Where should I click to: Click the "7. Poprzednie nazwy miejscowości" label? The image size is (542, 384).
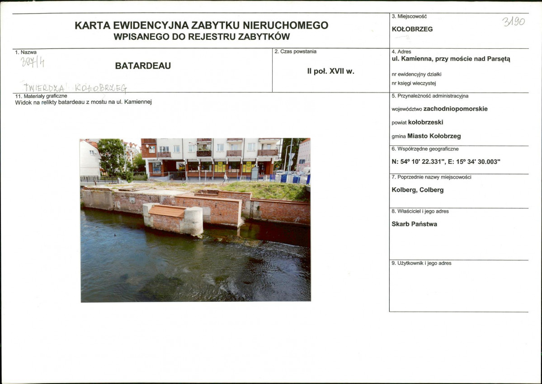click(x=431, y=177)
